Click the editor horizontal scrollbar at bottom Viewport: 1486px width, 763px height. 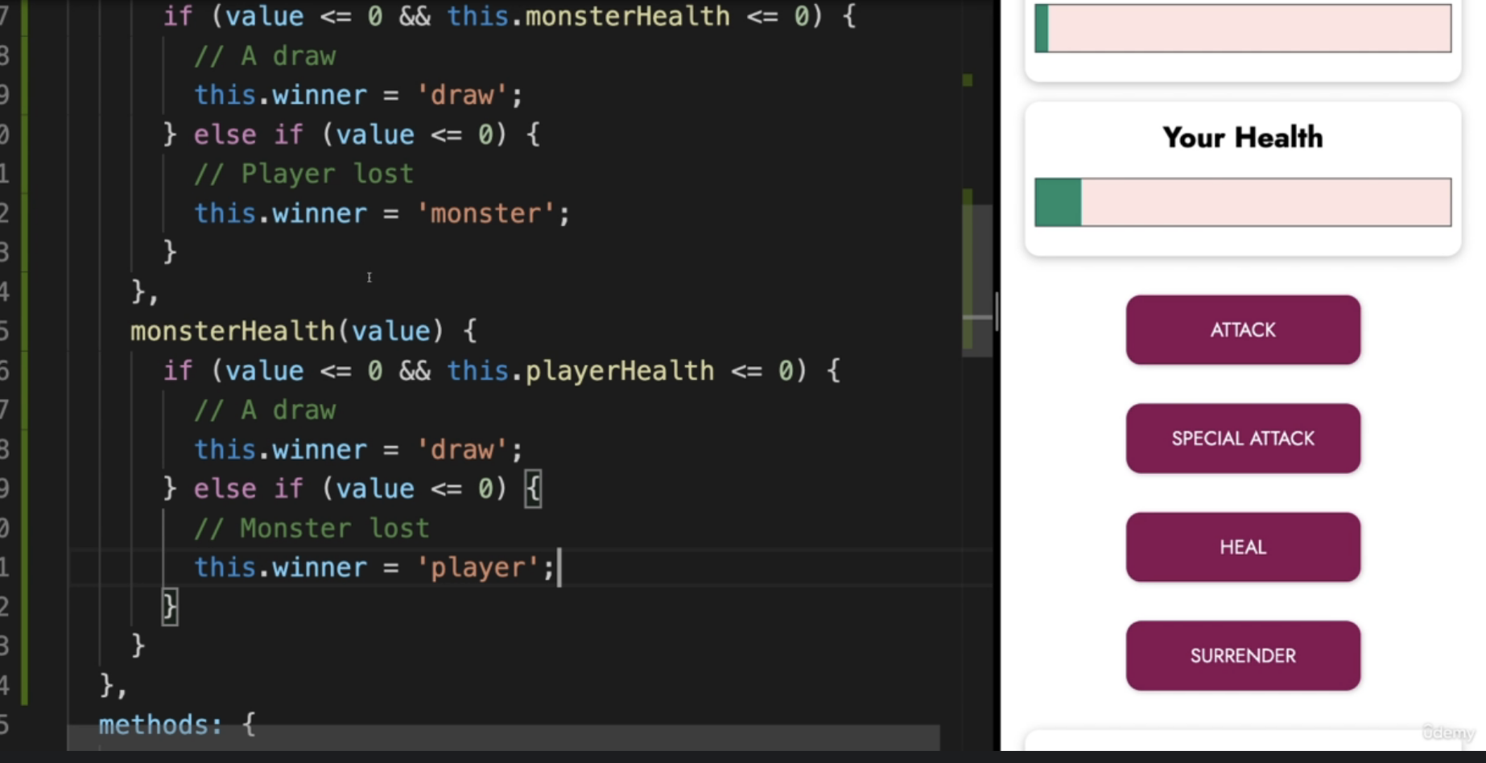(503, 736)
